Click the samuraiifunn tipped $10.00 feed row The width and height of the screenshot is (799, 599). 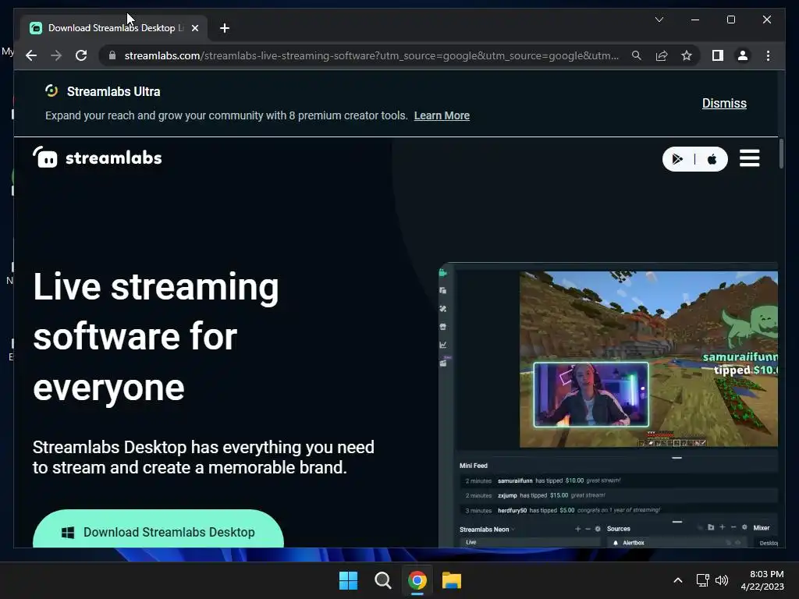click(619, 480)
